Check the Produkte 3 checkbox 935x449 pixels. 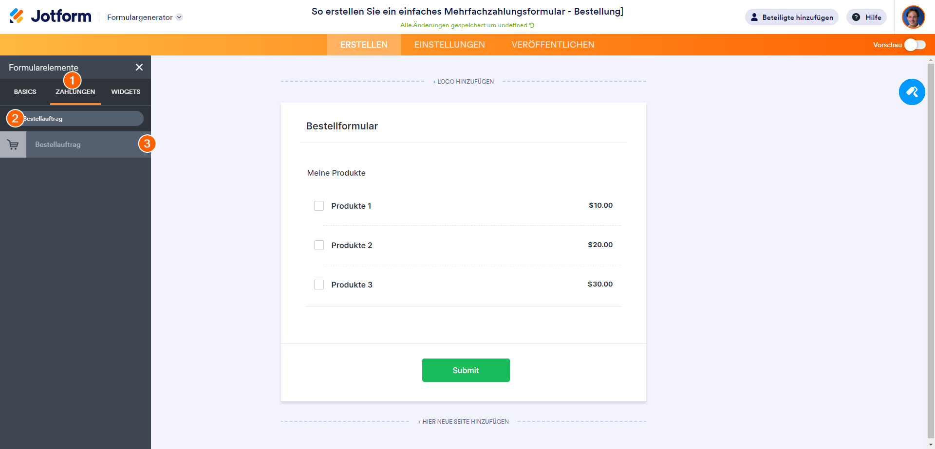point(319,285)
